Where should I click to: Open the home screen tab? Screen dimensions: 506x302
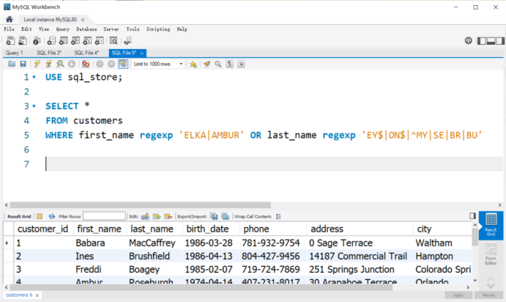(x=9, y=19)
